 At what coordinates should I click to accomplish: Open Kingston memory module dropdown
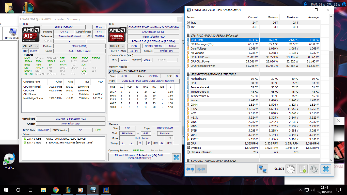[x=144, y=71]
